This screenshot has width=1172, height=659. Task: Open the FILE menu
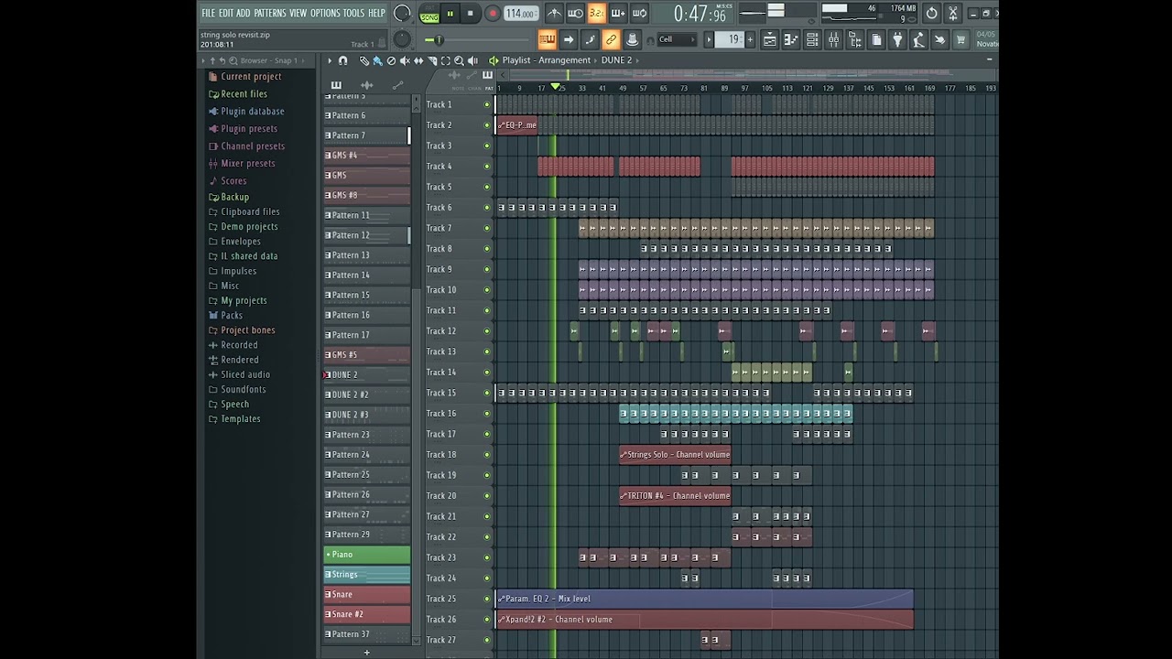click(x=208, y=13)
